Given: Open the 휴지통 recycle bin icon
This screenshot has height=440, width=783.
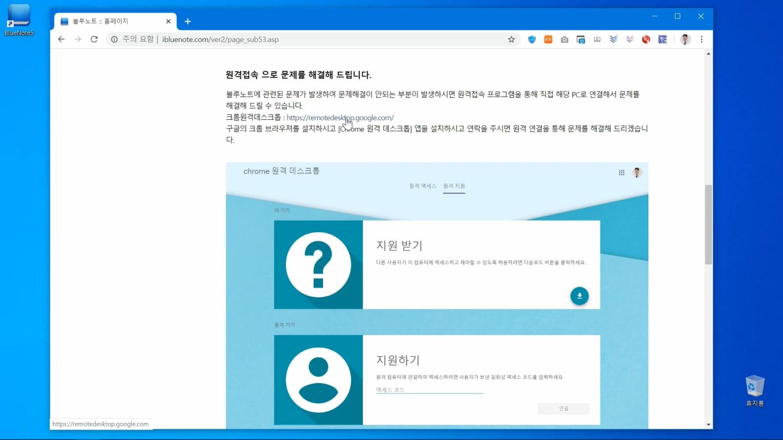Looking at the screenshot, I should (755, 391).
